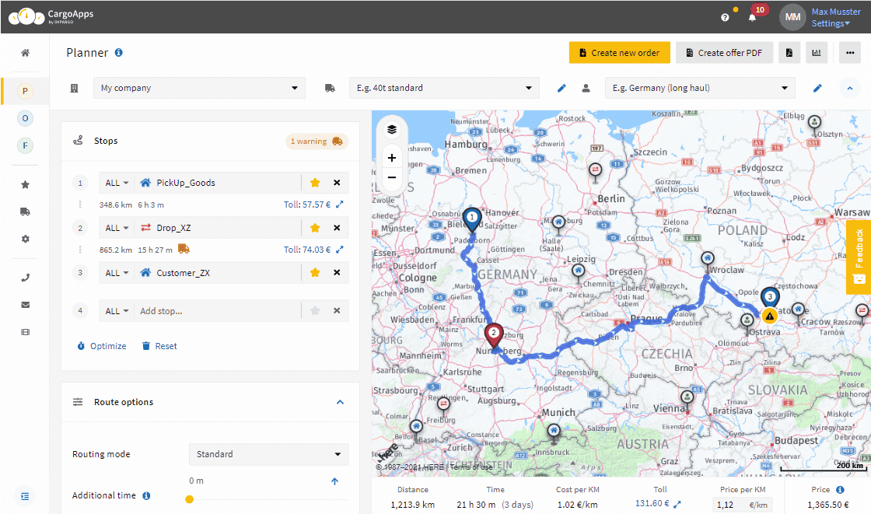This screenshot has width=871, height=514.
Task: Click Create new order button
Action: (620, 53)
